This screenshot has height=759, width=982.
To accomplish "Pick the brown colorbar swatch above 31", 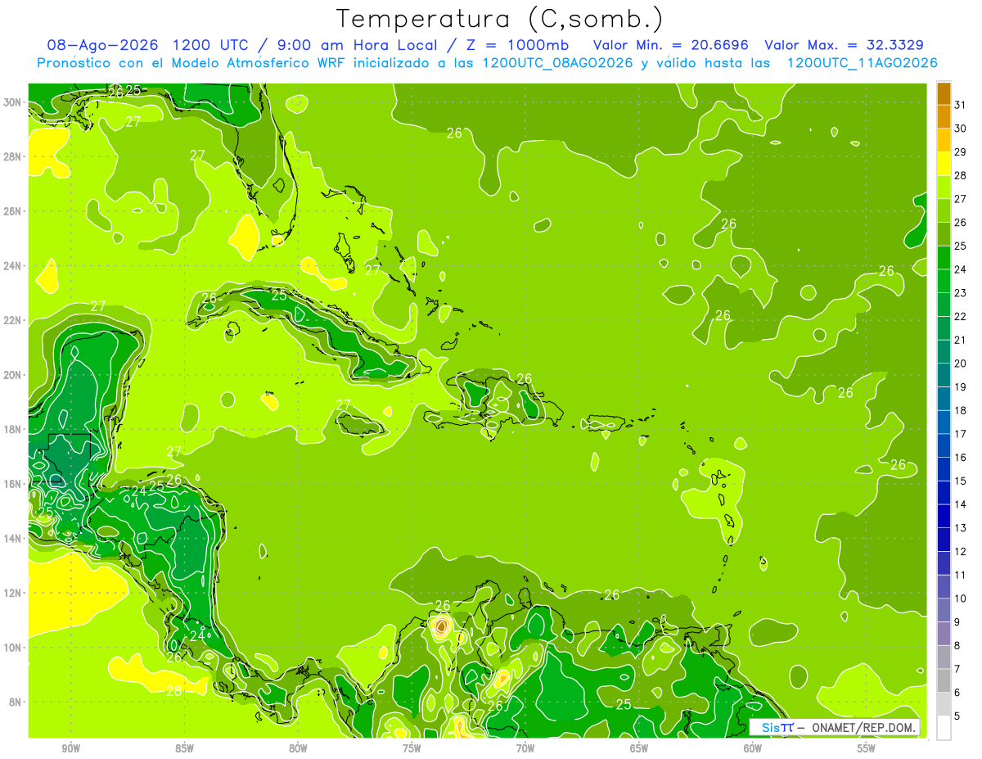I will point(944,93).
